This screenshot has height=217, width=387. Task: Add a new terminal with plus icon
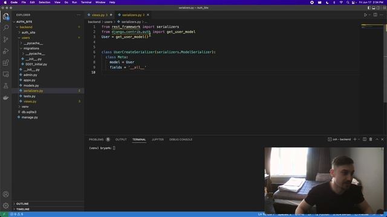355,139
